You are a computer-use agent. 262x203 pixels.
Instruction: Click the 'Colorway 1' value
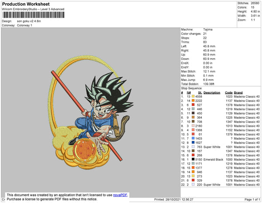coord(24,25)
